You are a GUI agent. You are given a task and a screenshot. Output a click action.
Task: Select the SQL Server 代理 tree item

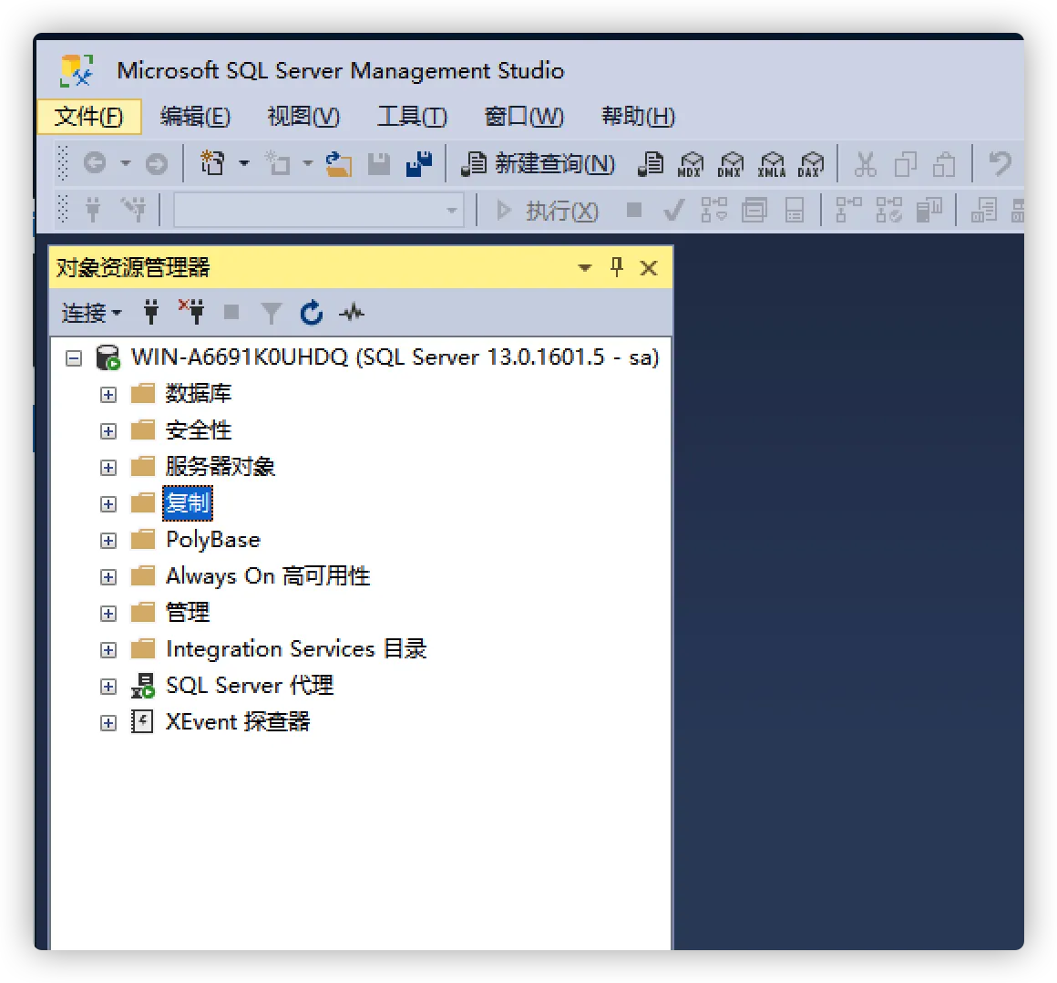(249, 686)
